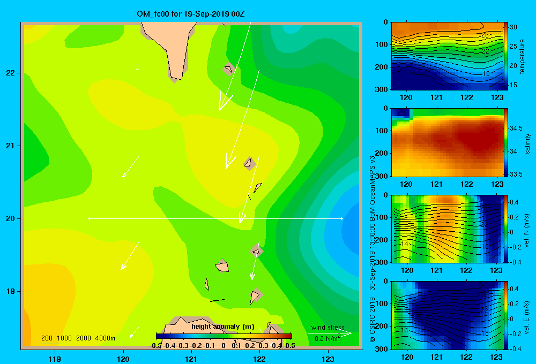Click the vel. N color scale bar
This screenshot has width=536, height=364.
[x=506, y=229]
